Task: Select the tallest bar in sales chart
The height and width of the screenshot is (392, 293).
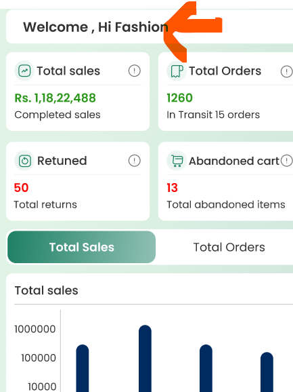Action: (145, 359)
